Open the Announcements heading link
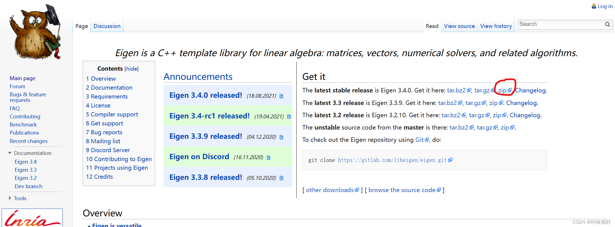This screenshot has height=227, width=615. [198, 77]
